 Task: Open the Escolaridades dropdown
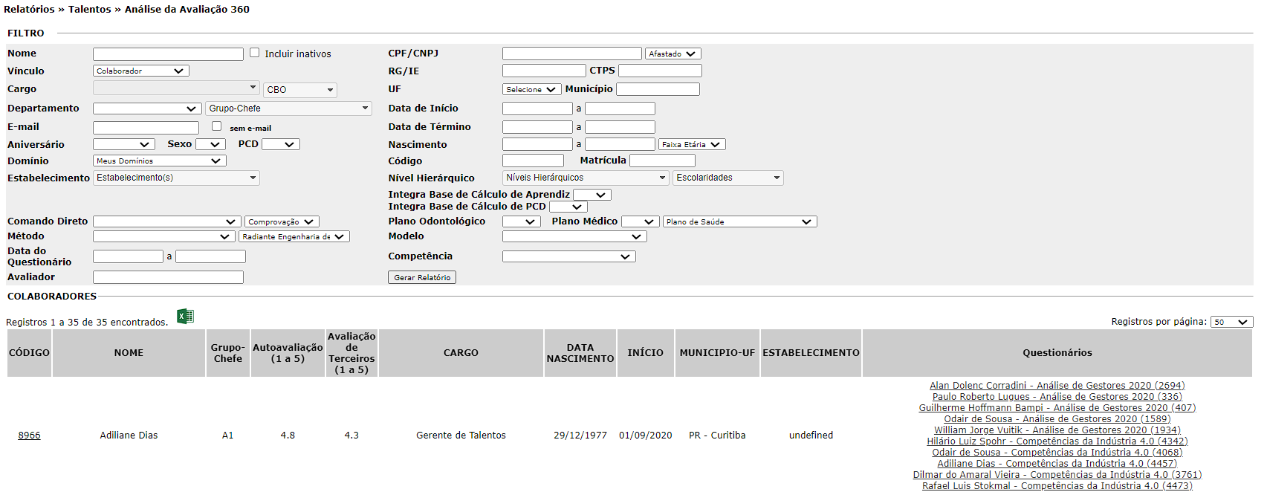[x=728, y=178]
